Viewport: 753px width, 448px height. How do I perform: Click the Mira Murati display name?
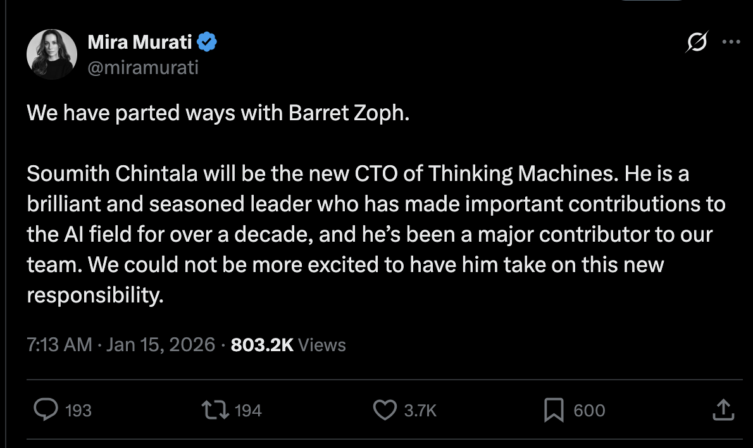point(139,43)
